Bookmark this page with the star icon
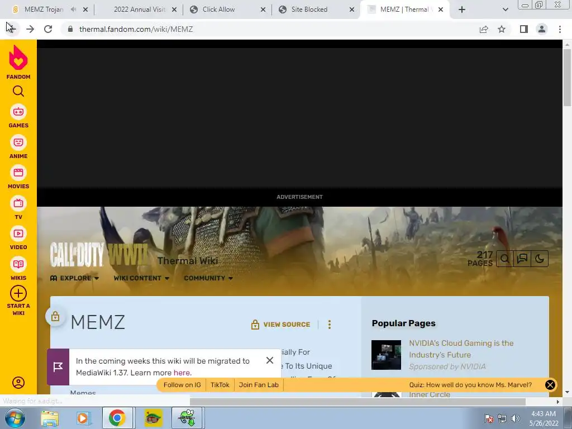572x429 pixels. click(502, 29)
